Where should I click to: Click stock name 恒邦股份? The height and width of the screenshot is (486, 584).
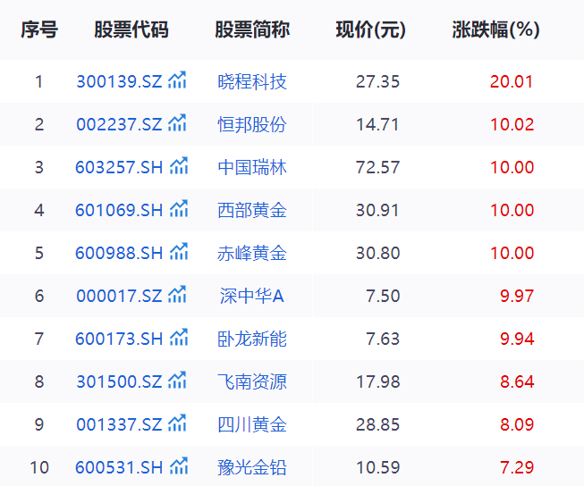[x=252, y=125]
